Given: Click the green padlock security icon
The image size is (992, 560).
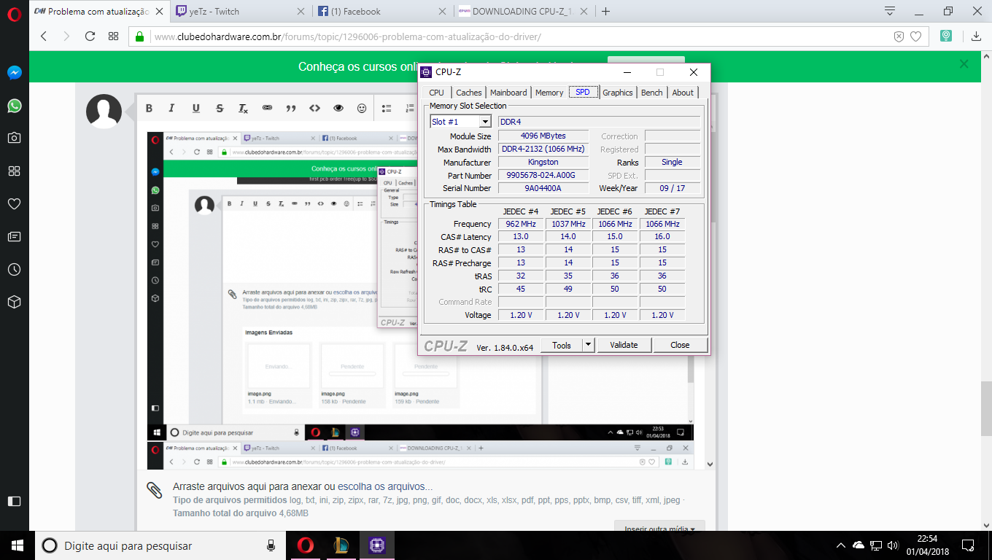Looking at the screenshot, I should (x=141, y=36).
